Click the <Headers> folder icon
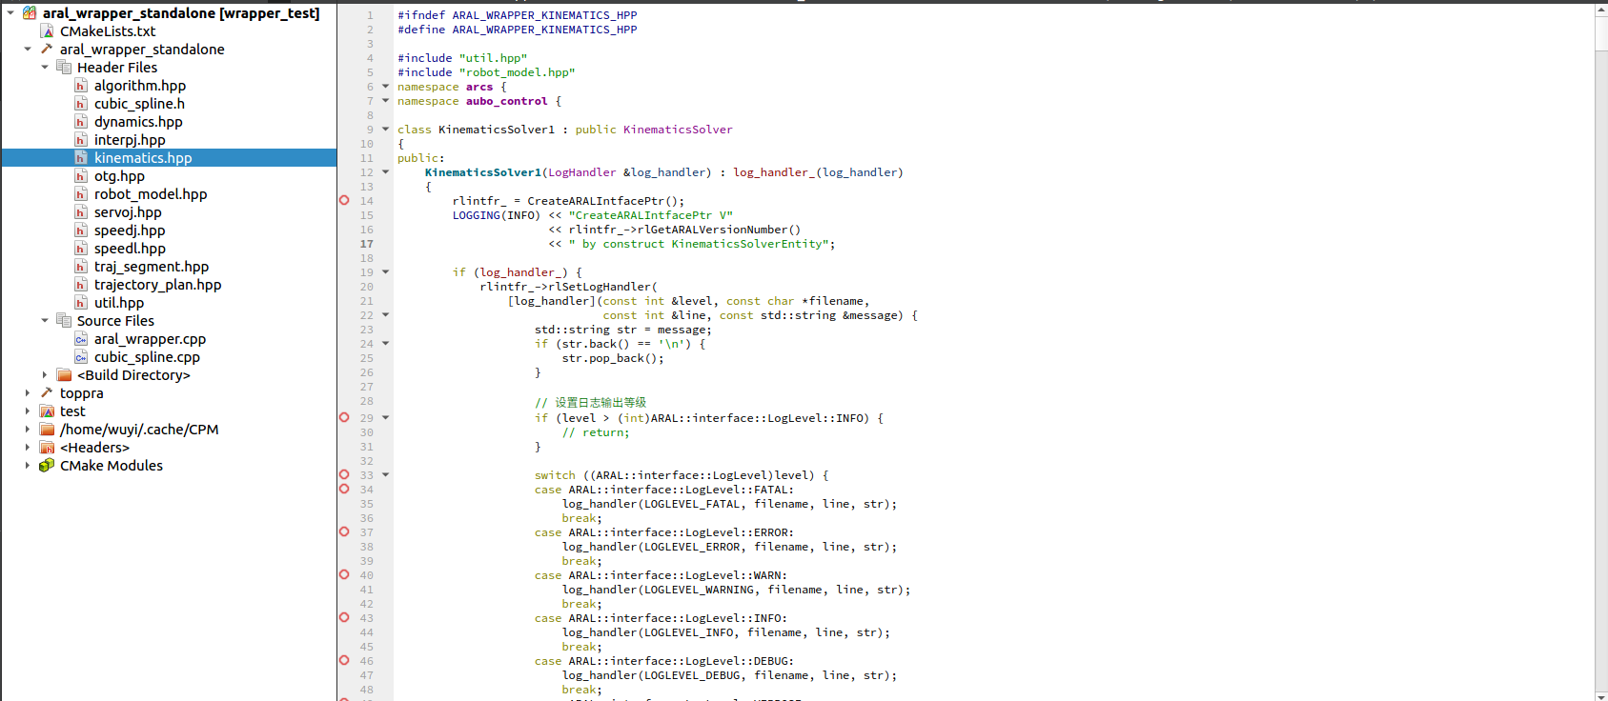The image size is (1608, 701). (47, 448)
